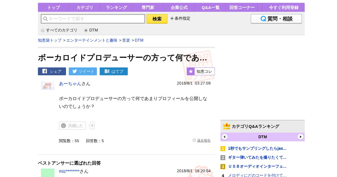This screenshot has height=177, width=337.
Task: Add to 知恵コレ star button
Action: 201,71
